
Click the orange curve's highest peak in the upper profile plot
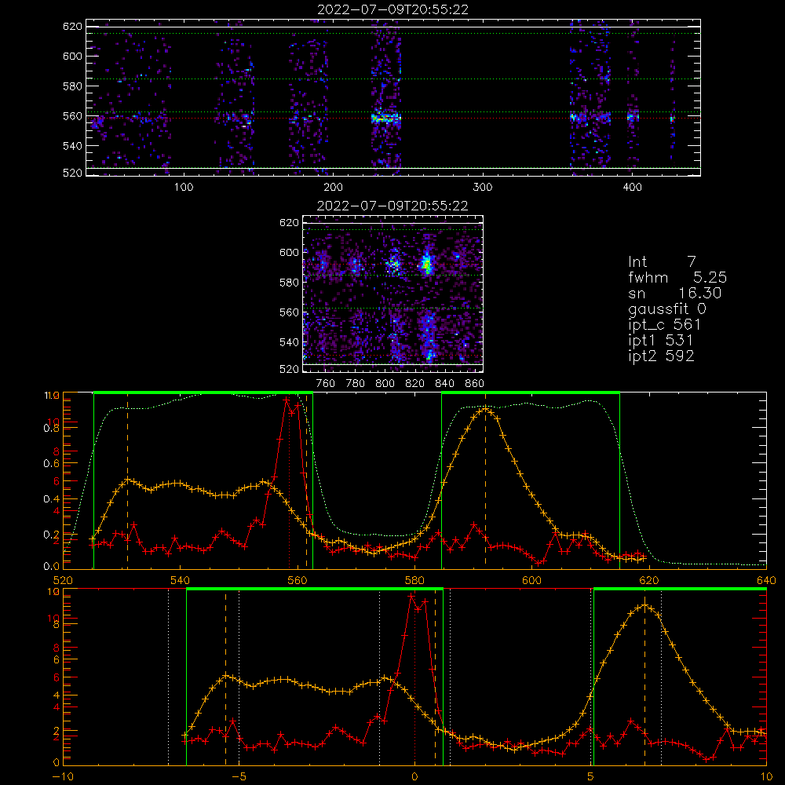tap(485, 408)
